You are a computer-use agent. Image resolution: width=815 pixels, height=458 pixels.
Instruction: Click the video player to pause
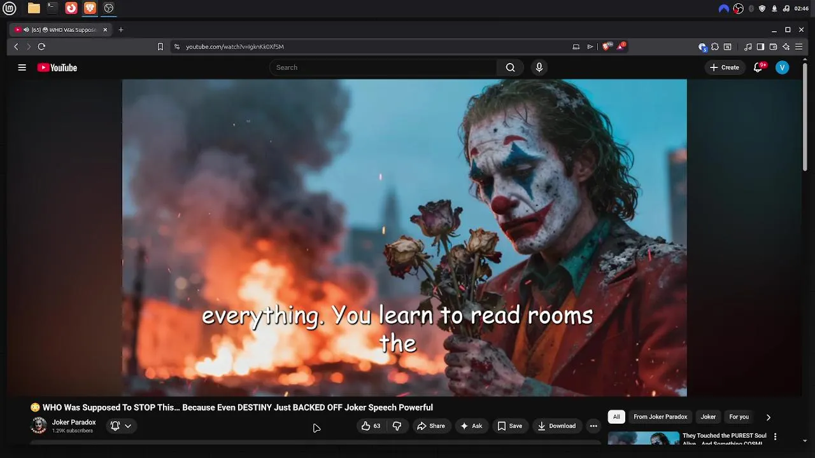404,237
